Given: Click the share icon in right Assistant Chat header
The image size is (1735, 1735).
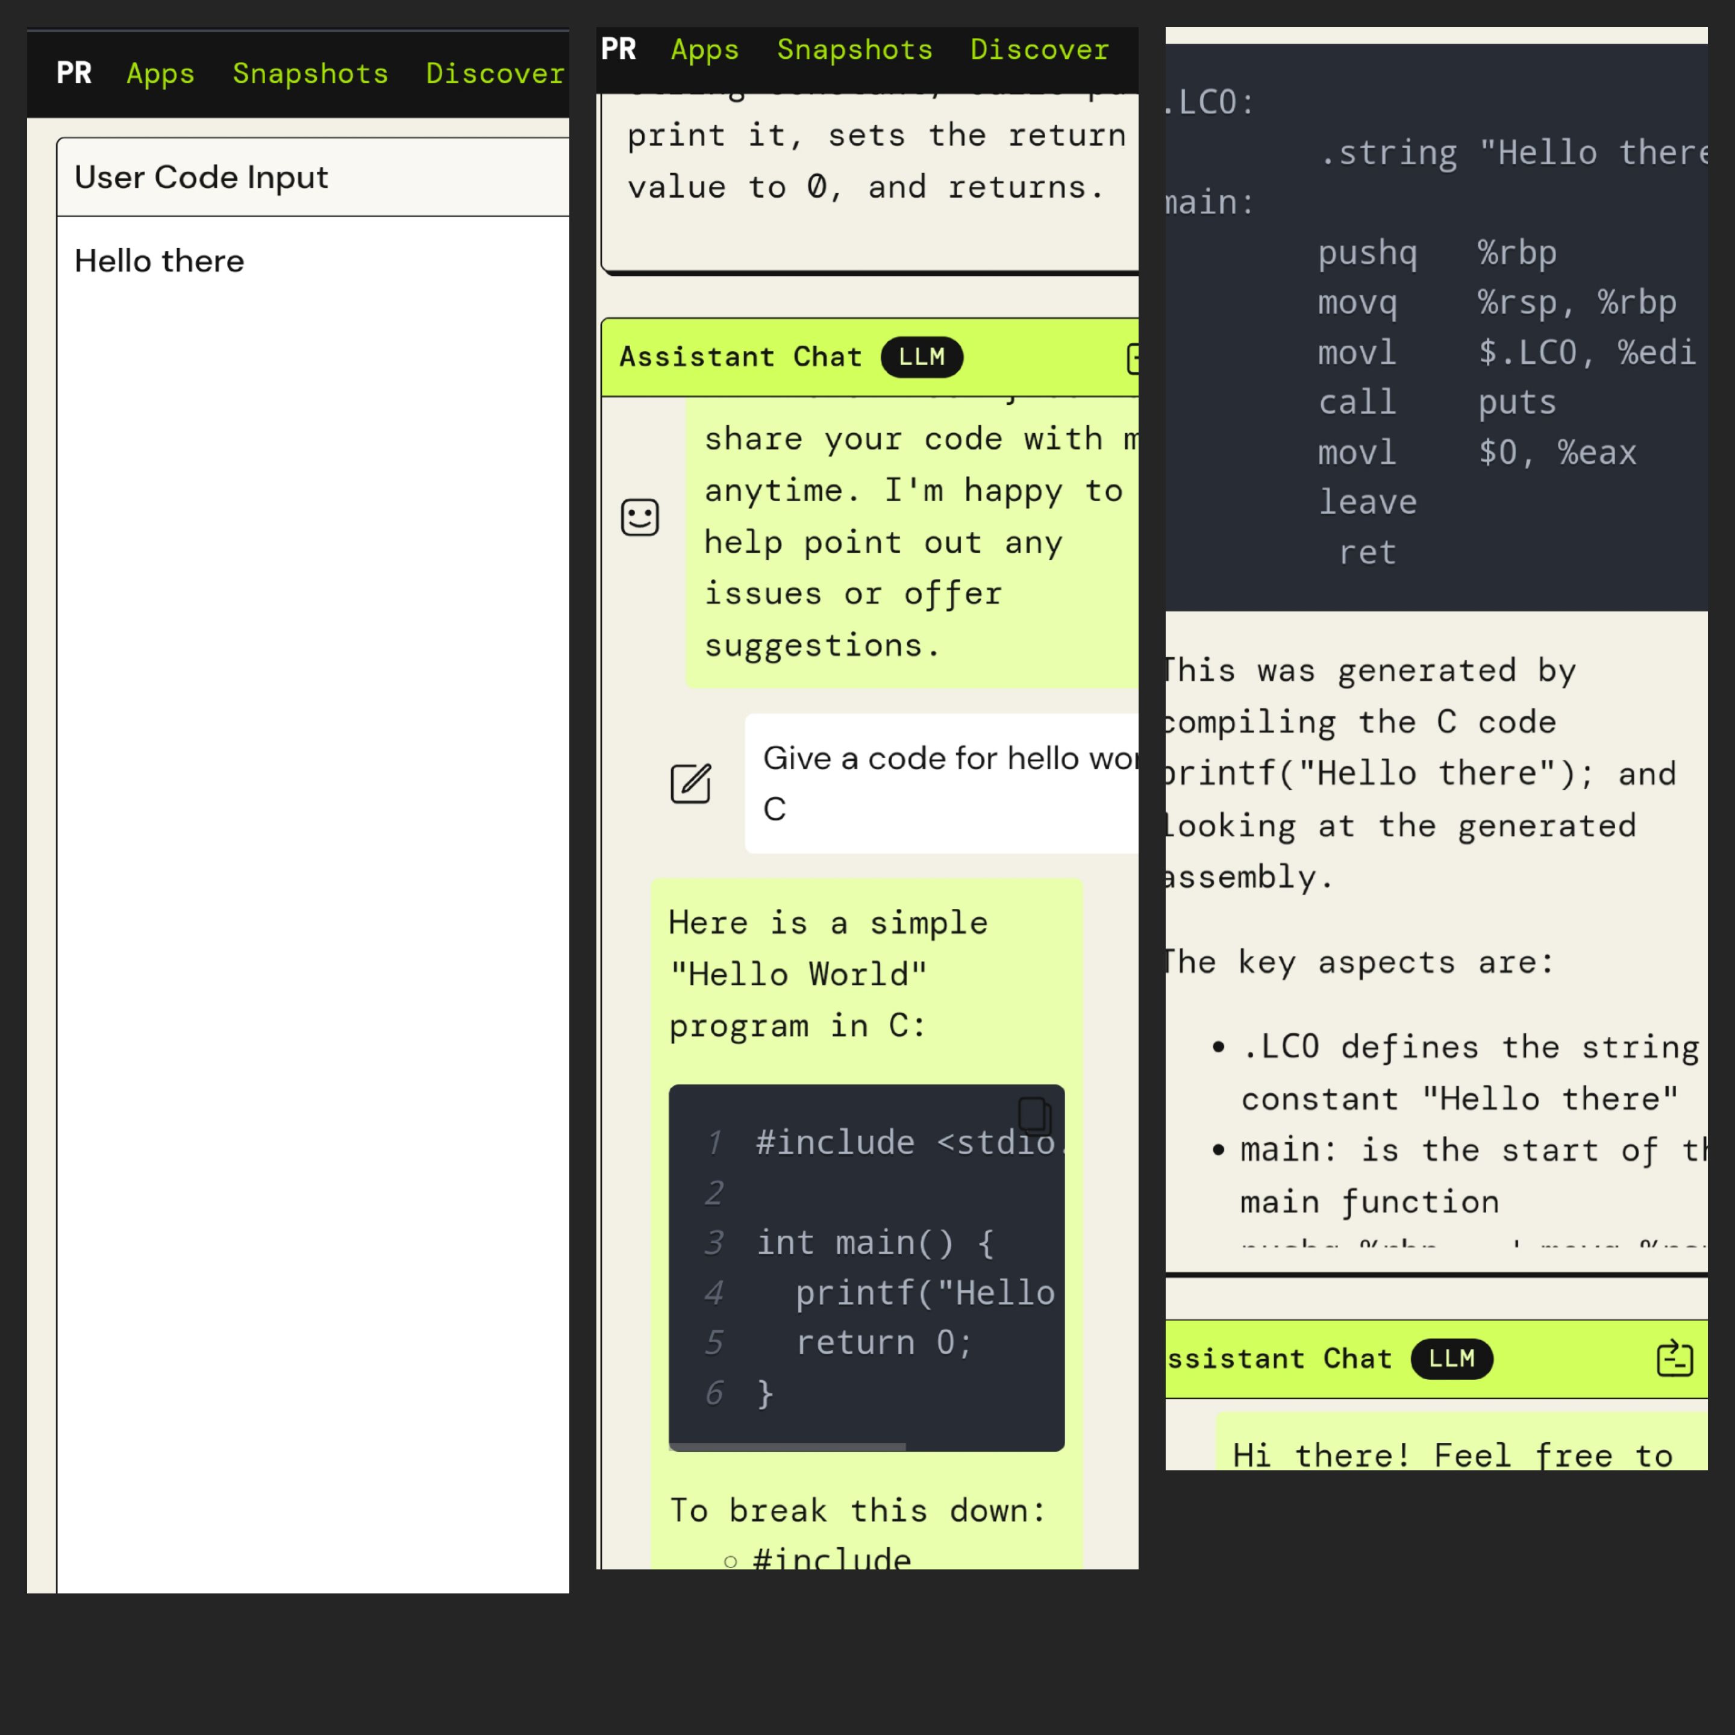Looking at the screenshot, I should point(1675,1358).
